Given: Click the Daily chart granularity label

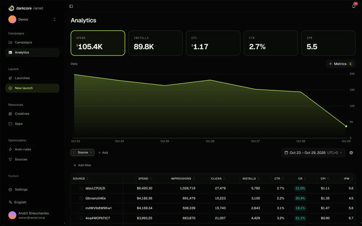Looking at the screenshot, I should click(74, 64).
